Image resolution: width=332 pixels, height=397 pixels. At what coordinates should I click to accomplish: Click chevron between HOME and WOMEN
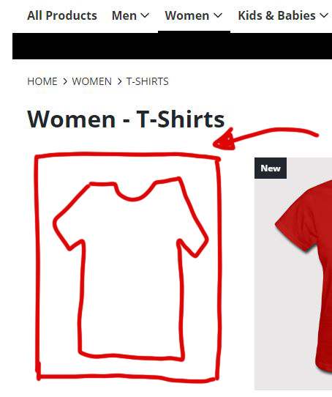[65, 81]
